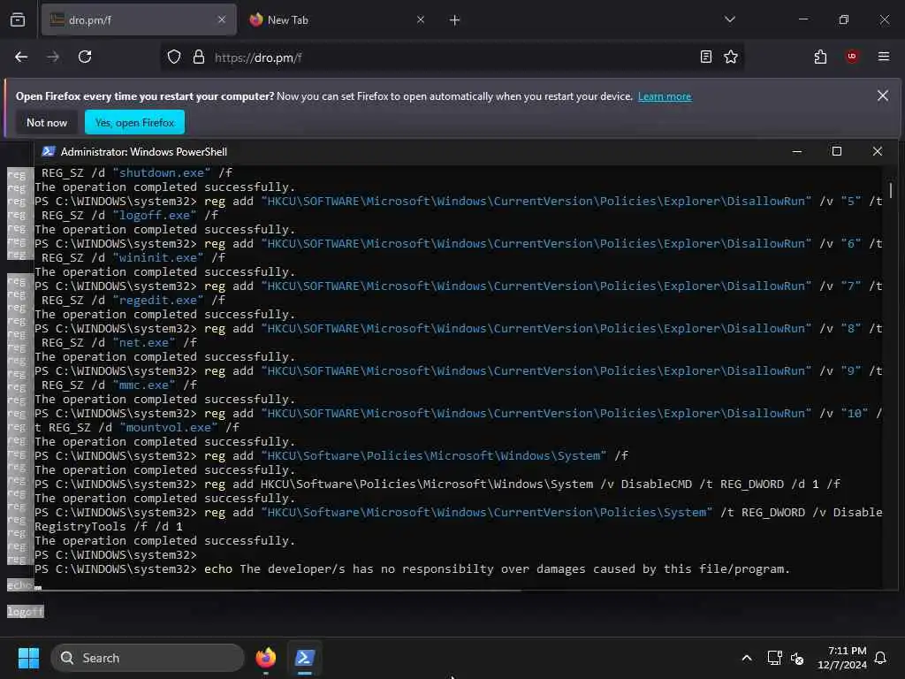
Task: Go back one page in Firefox
Action: pyautogui.click(x=21, y=57)
